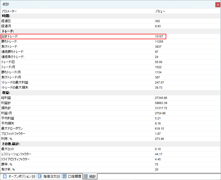Select the リライアビリティファクター row label

click(x=15, y=159)
